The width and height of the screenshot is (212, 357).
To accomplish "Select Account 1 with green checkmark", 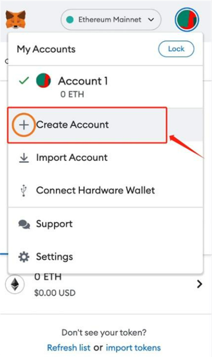I will coord(105,87).
